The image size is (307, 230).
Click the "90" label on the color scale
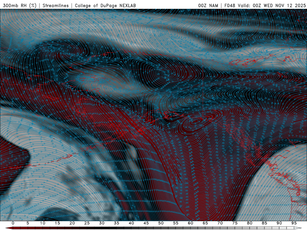(279, 223)
